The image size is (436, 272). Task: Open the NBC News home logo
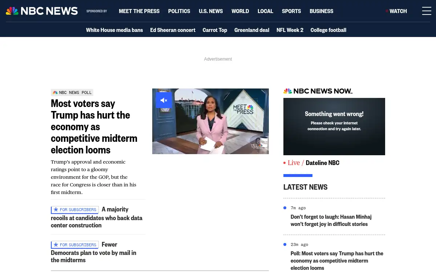point(42,11)
